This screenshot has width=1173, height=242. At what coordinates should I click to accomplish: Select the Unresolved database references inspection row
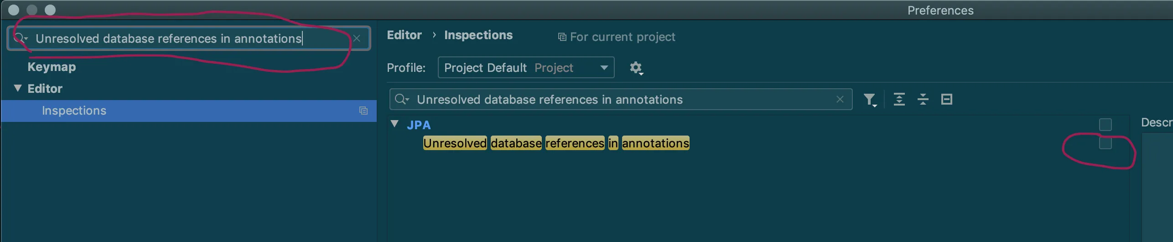555,143
